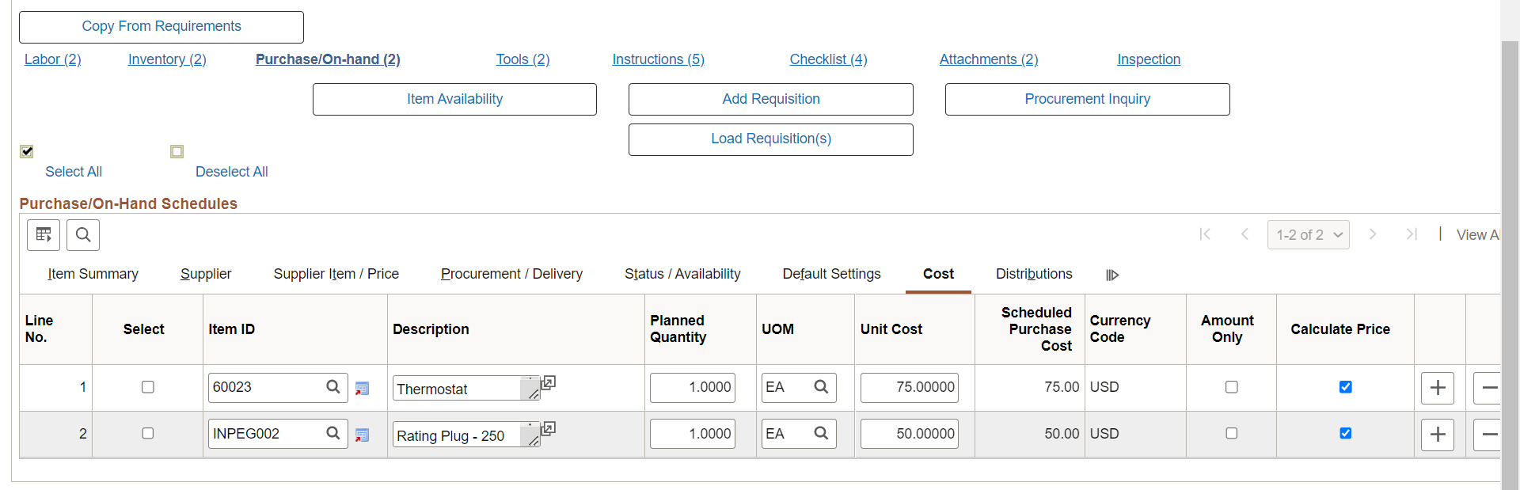Open the Checklist (4) link

828,59
